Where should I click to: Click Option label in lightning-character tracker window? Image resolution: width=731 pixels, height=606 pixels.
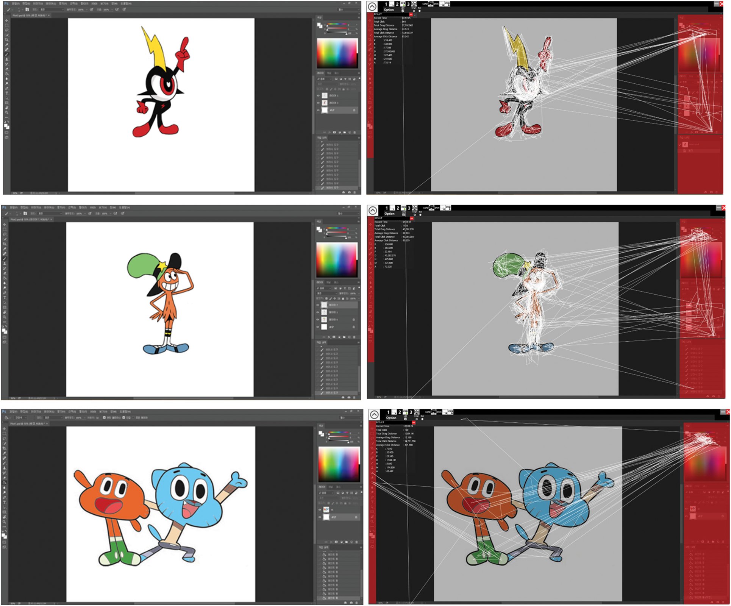point(389,10)
